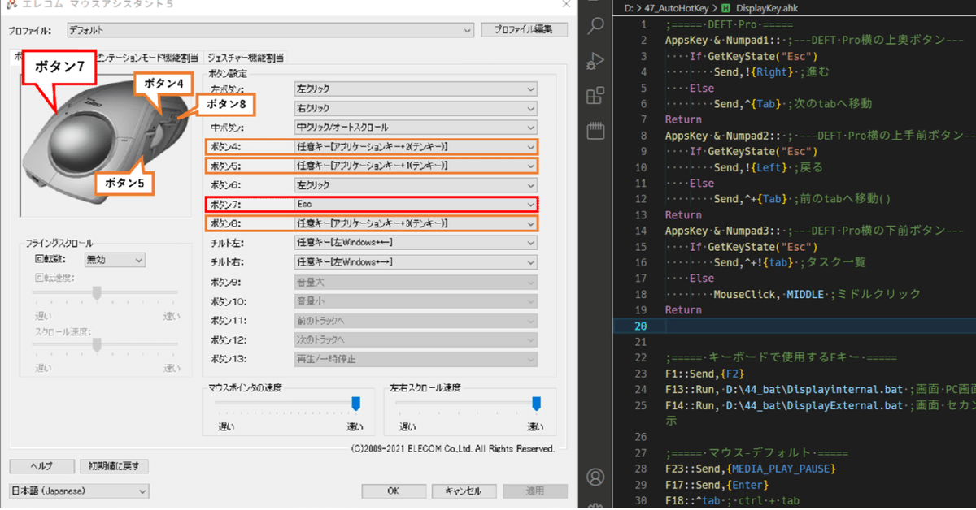Click empty line 20 in the editor
Image resolution: width=976 pixels, height=510 pixels.
[820, 326]
